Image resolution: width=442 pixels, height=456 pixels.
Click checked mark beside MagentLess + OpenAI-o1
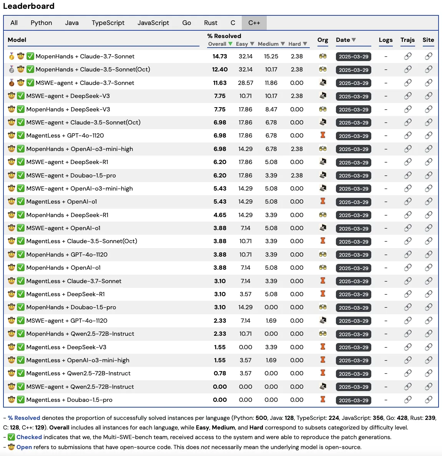[21, 202]
